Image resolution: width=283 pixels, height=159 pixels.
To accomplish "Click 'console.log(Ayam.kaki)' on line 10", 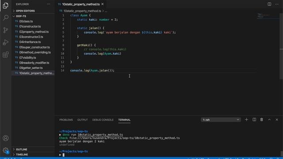I will click(x=102, y=53).
